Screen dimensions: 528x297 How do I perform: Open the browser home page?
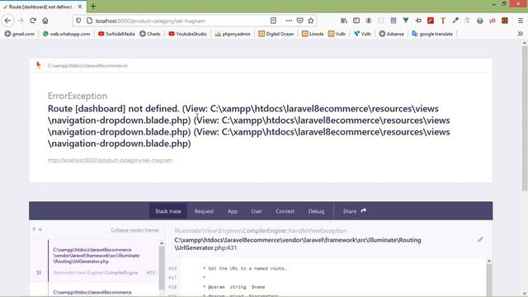[45, 21]
